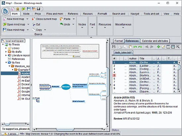This screenshot has height=136, width=182.
Task: Collapse the My Thesis tree node
Action: click(3, 44)
